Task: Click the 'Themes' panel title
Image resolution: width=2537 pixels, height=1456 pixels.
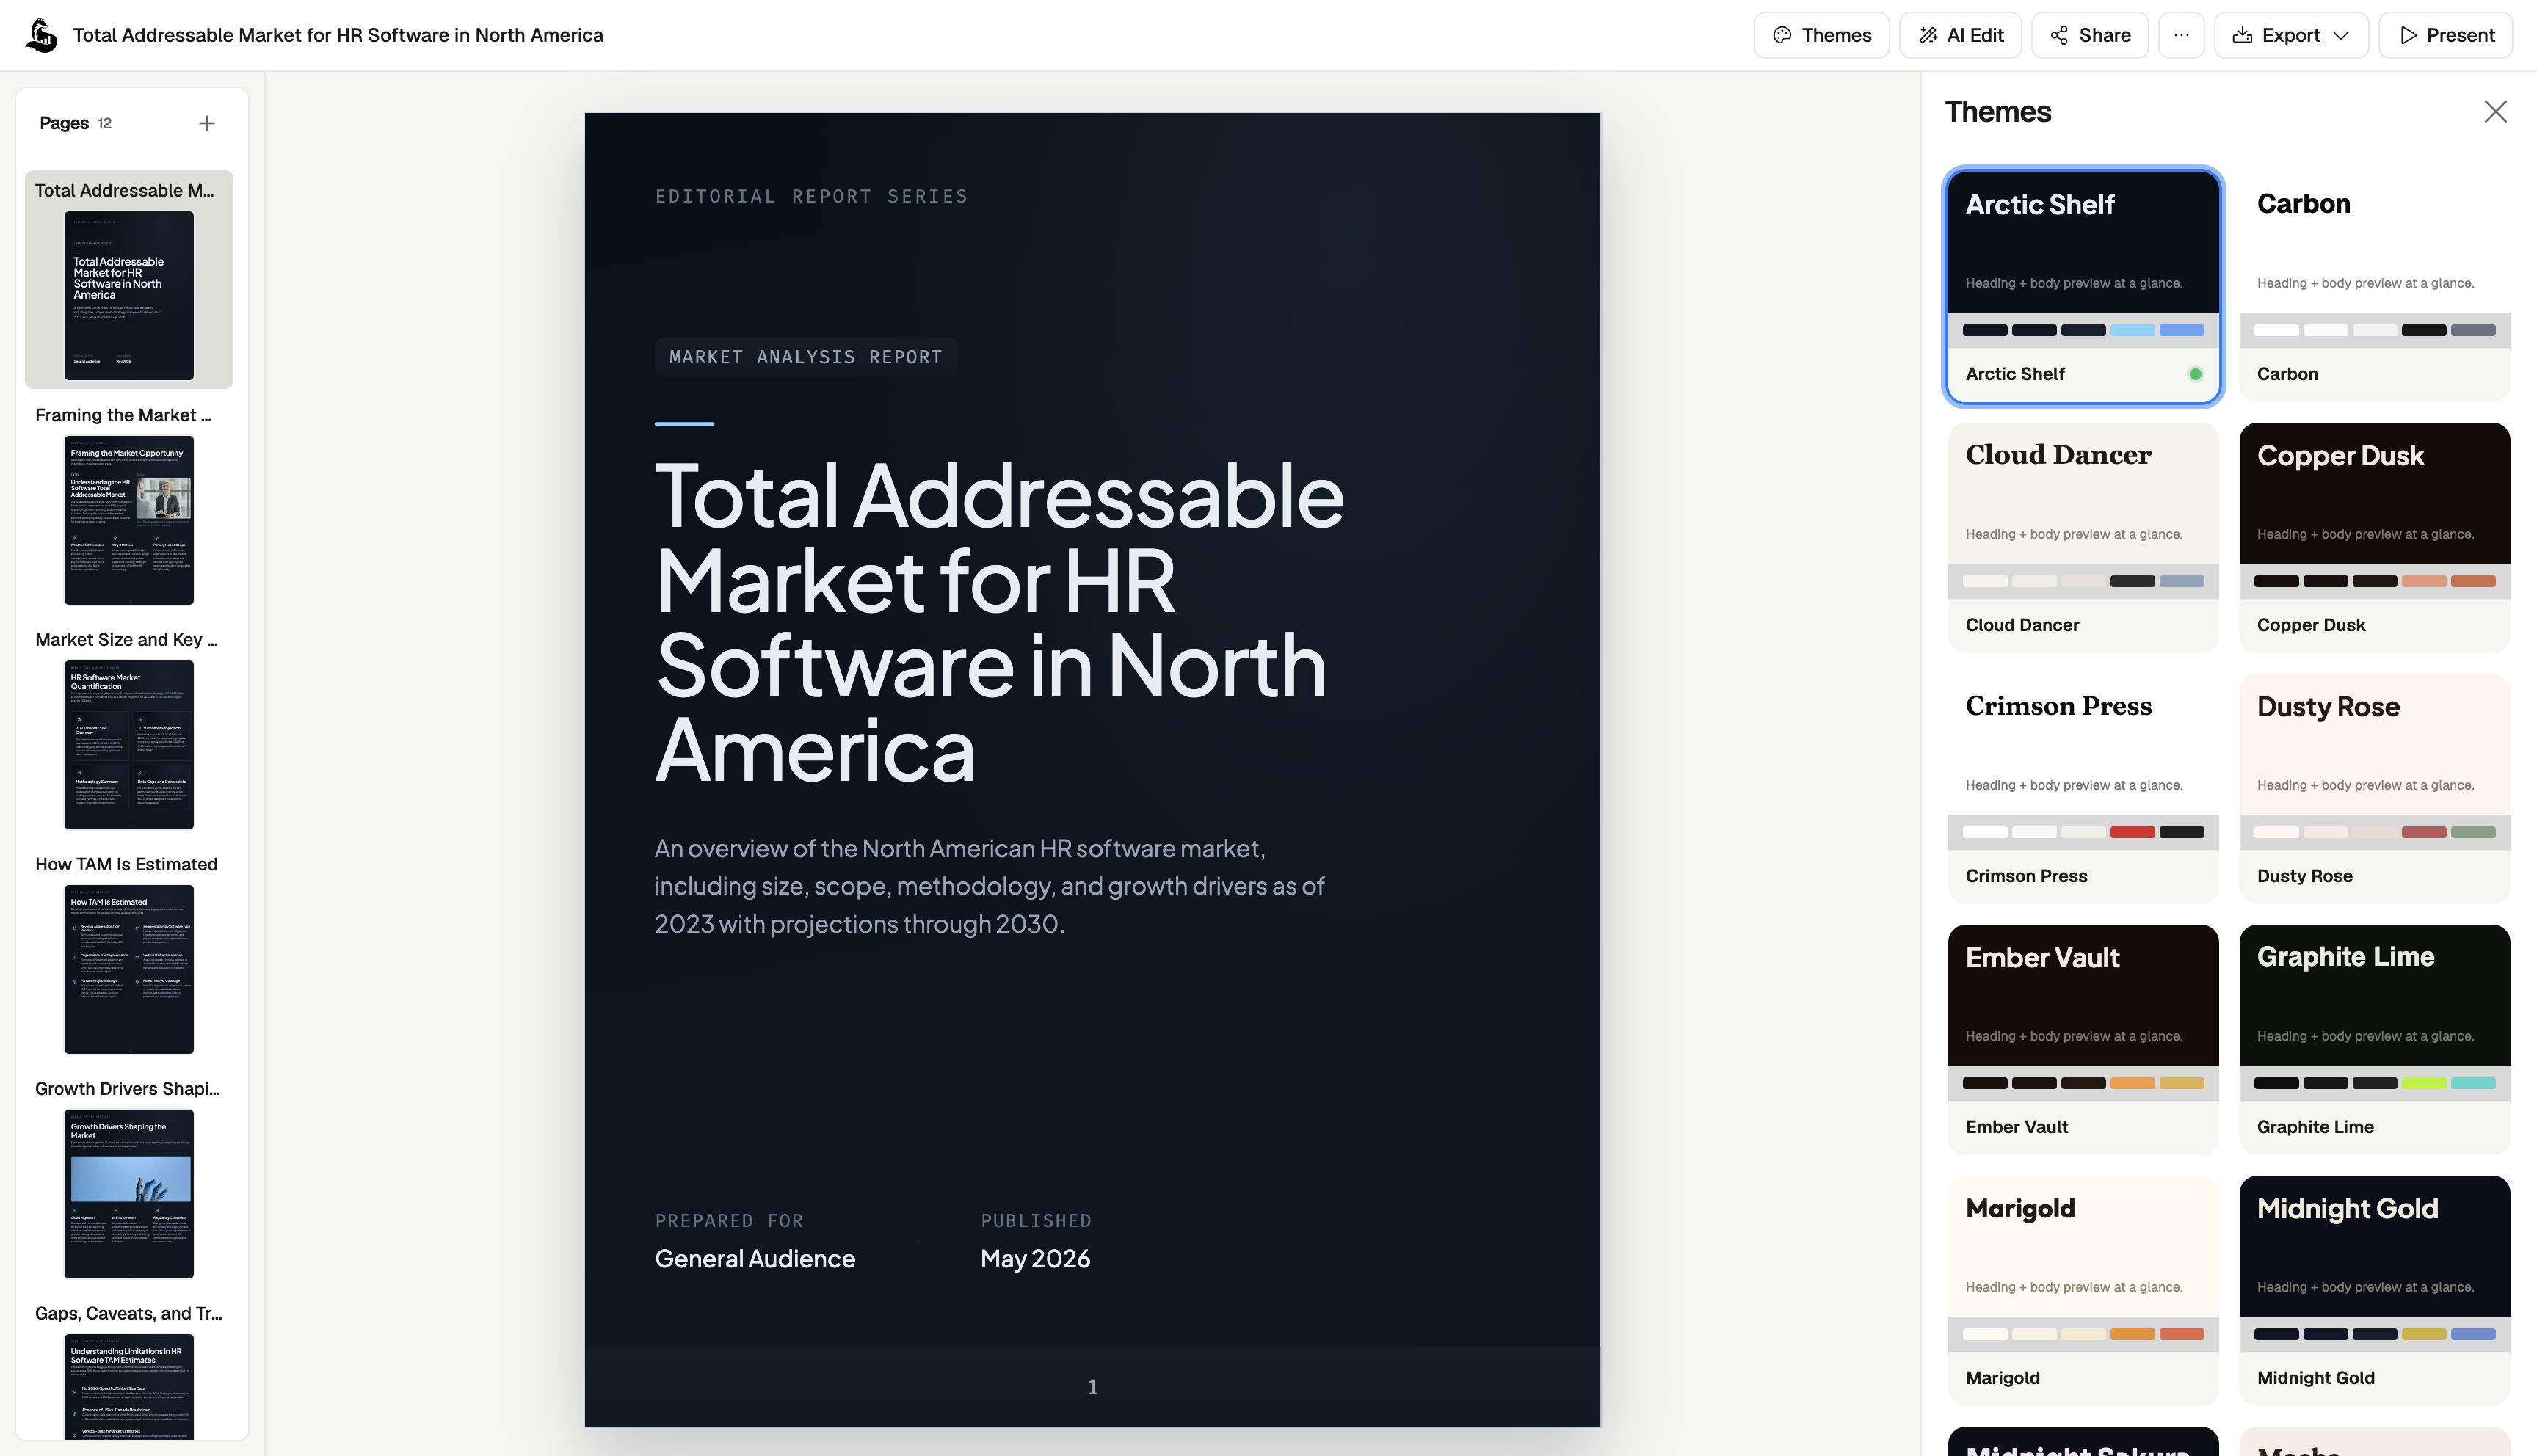Action: coord(1998,111)
